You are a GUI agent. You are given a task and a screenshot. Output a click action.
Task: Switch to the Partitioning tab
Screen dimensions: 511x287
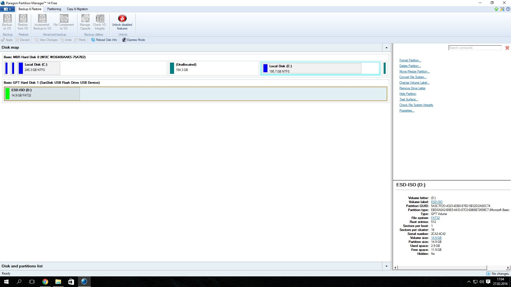54,9
